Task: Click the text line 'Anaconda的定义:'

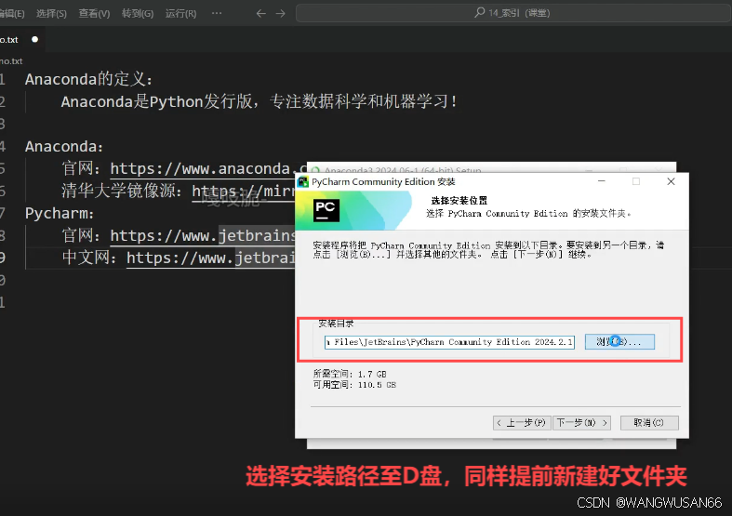Action: click(x=88, y=79)
